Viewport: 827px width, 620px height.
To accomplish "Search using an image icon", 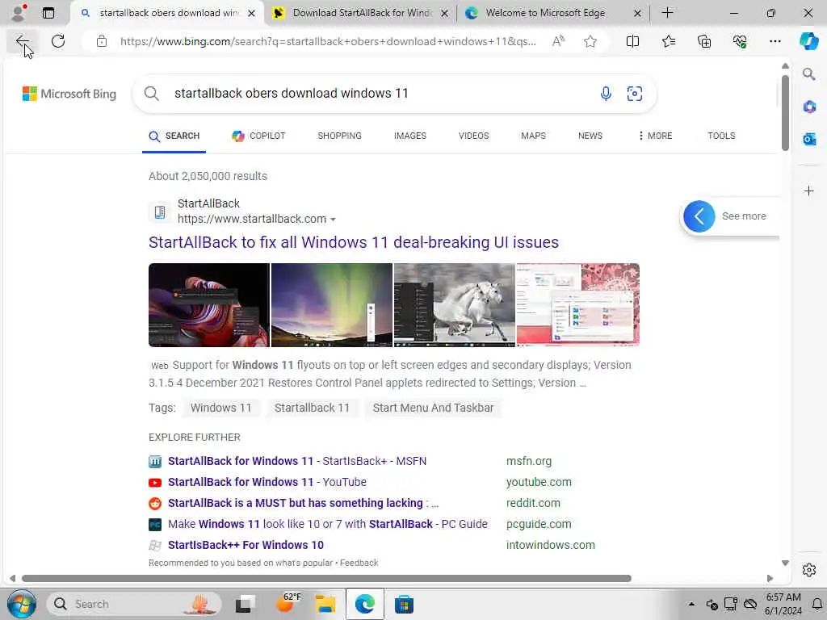I will click(635, 94).
